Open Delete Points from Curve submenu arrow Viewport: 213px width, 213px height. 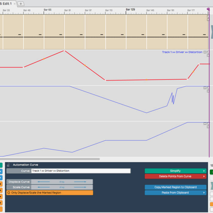point(204,176)
